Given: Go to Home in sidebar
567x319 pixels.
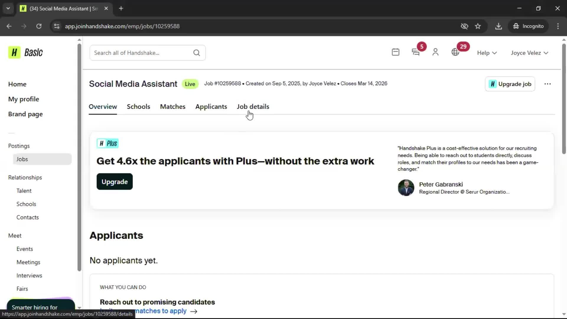Looking at the screenshot, I should pos(17,84).
